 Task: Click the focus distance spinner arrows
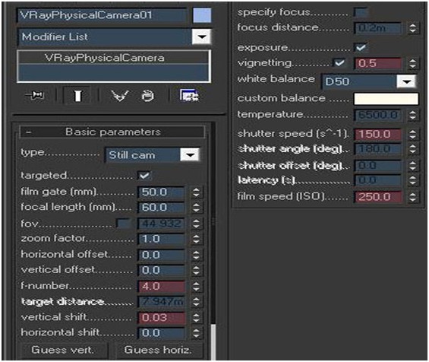[x=412, y=28]
